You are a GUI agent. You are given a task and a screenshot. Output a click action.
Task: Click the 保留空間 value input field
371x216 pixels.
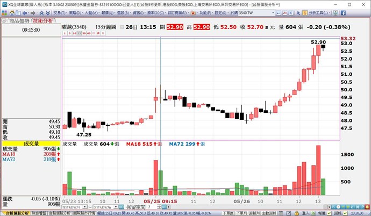[152, 207]
